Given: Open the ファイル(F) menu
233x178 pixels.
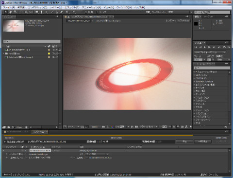Looking at the screenshot, I should click(9, 7).
